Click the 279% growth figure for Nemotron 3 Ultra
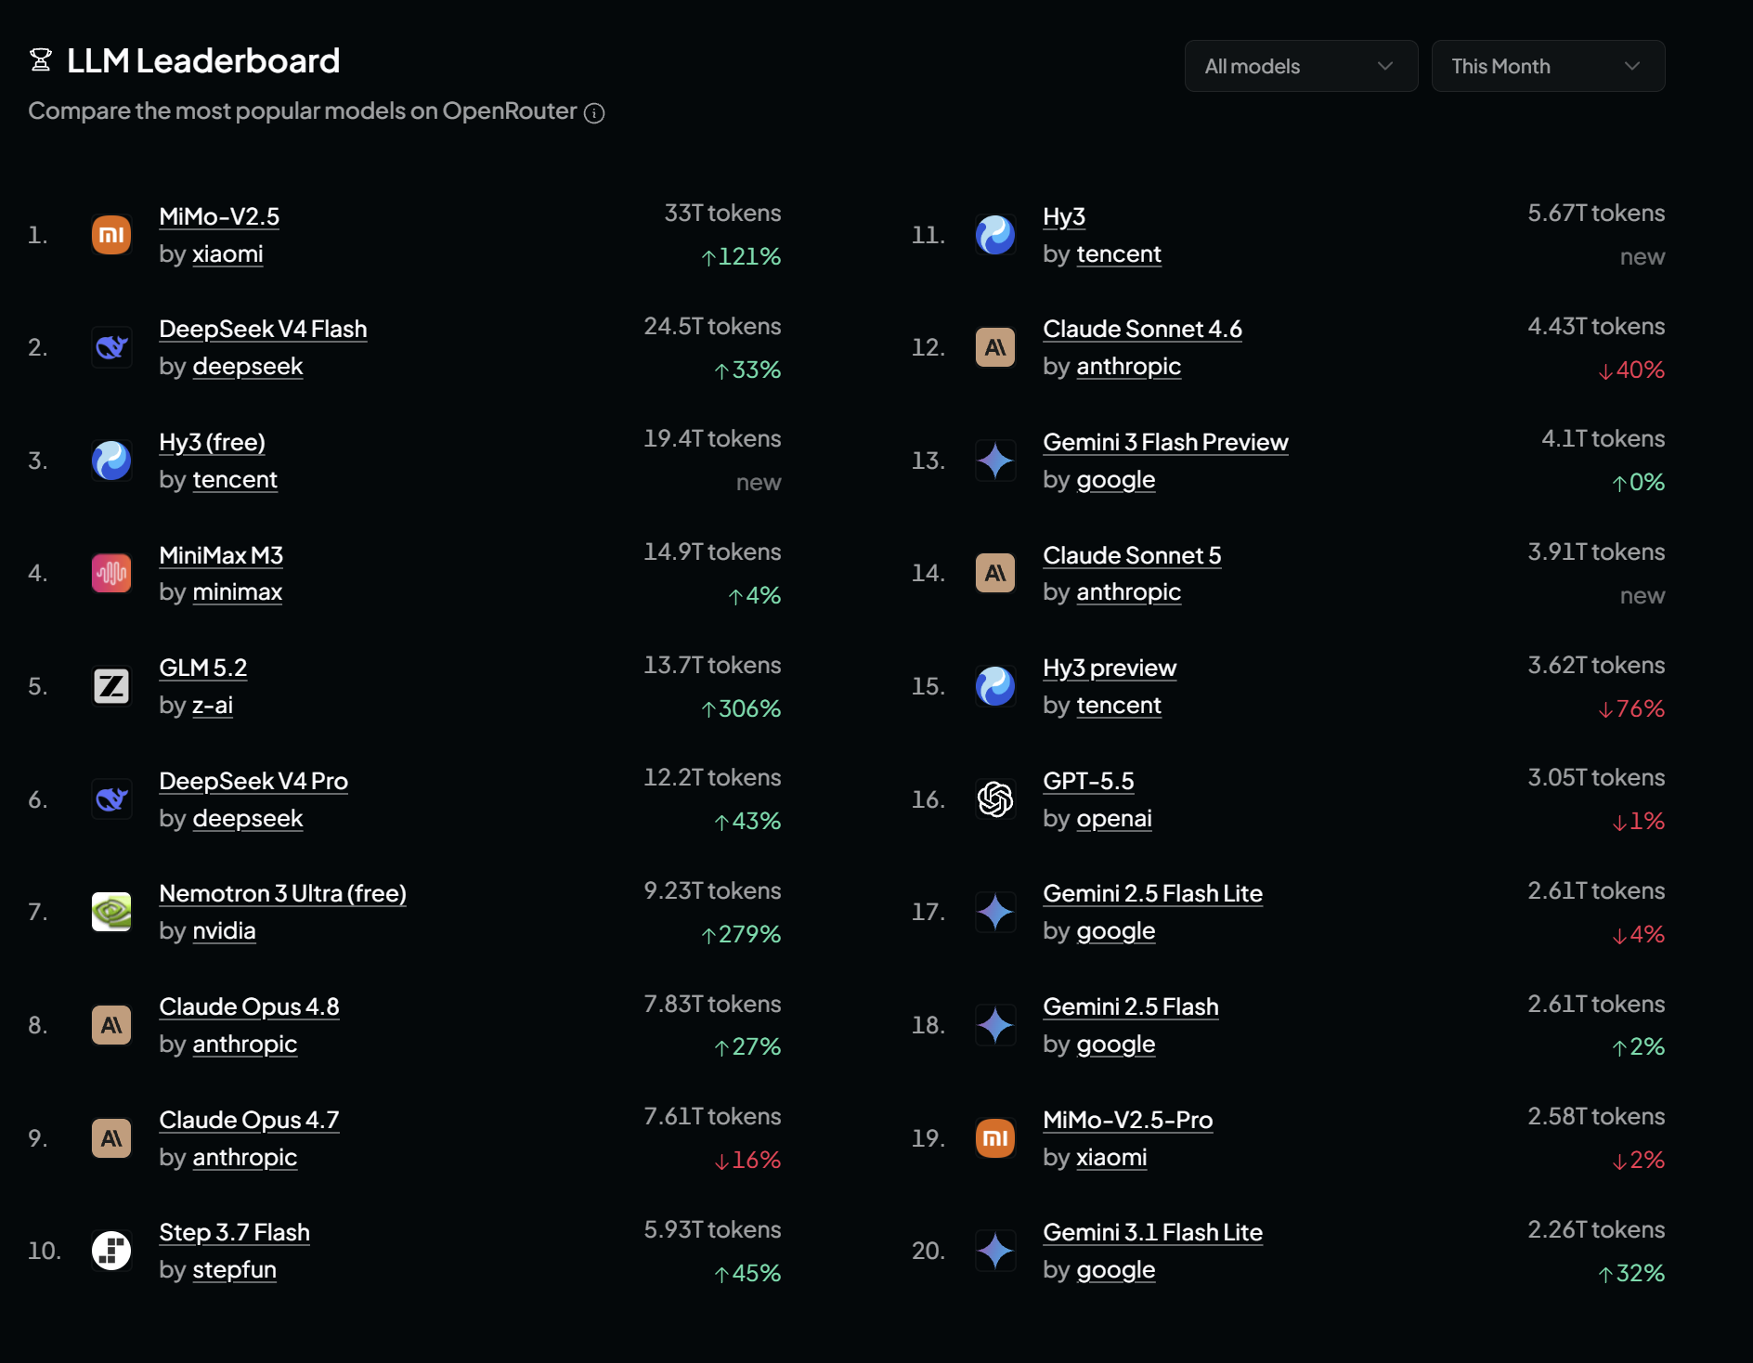The image size is (1753, 1363). point(741,934)
